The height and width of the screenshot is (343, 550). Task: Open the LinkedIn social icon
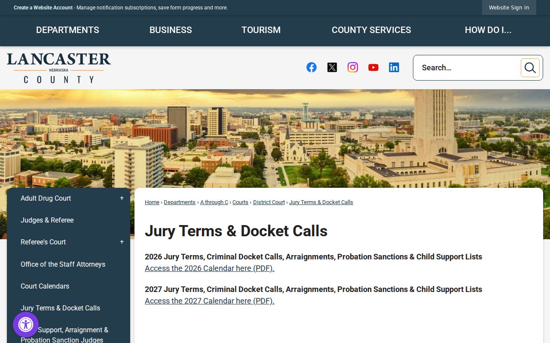coord(394,67)
